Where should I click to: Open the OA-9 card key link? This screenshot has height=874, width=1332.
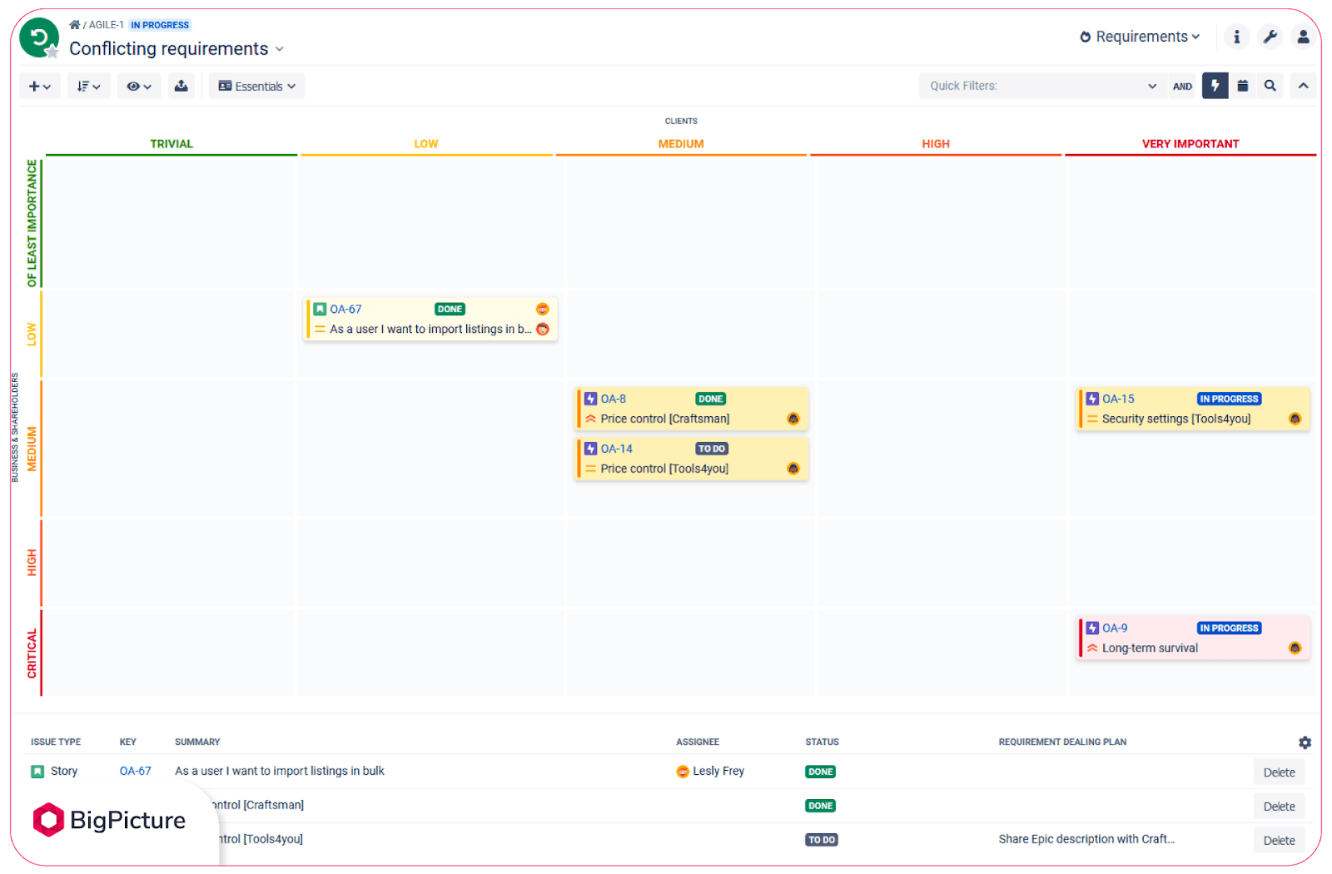1115,628
